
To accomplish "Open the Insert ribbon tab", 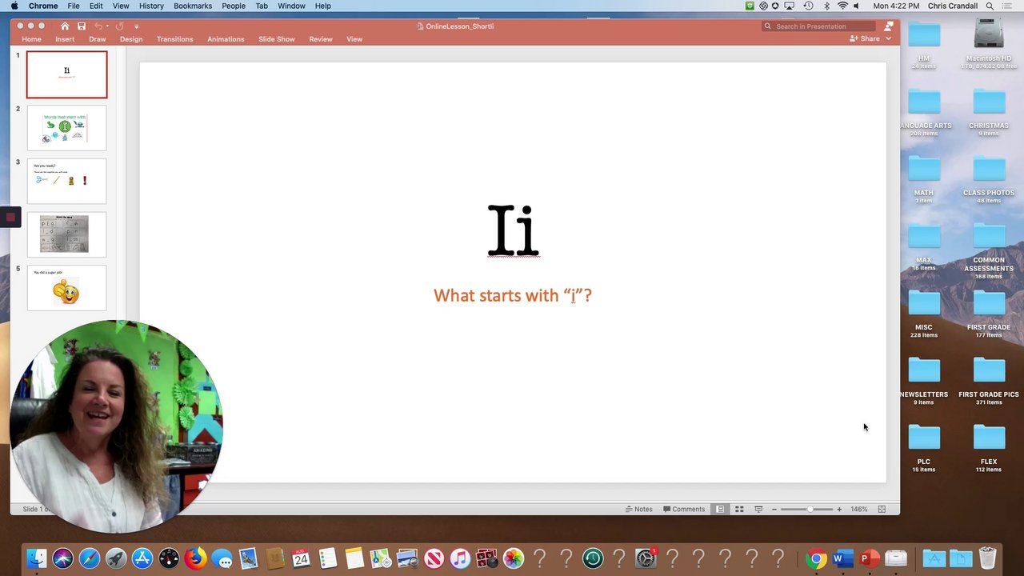I will tap(65, 39).
